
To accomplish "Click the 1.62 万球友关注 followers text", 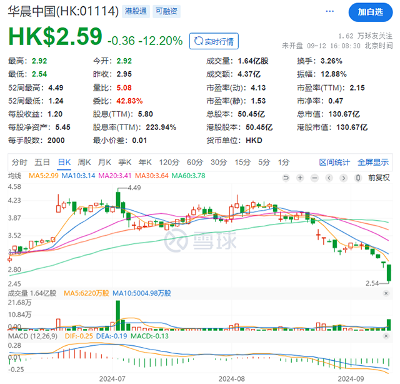I will (x=365, y=36).
